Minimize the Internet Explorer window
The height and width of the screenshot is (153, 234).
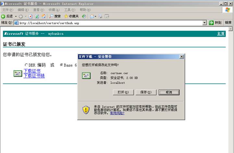221,4
